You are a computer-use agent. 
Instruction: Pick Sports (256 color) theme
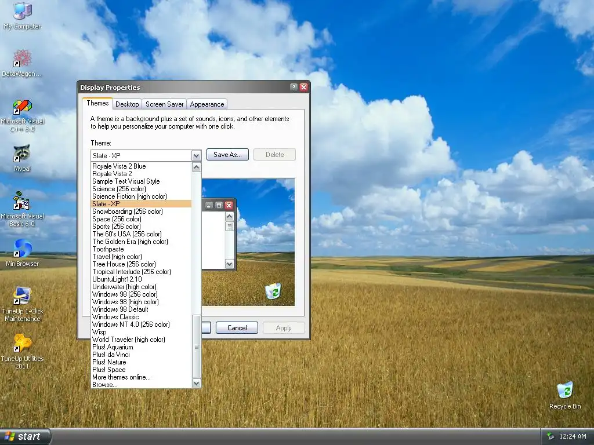(141, 227)
